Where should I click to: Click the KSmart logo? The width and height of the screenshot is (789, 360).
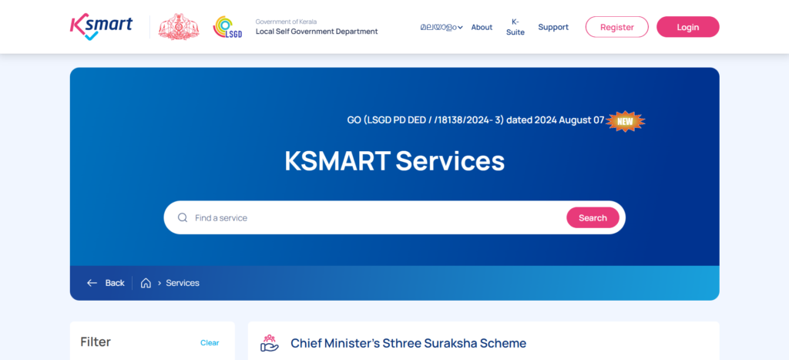(101, 27)
